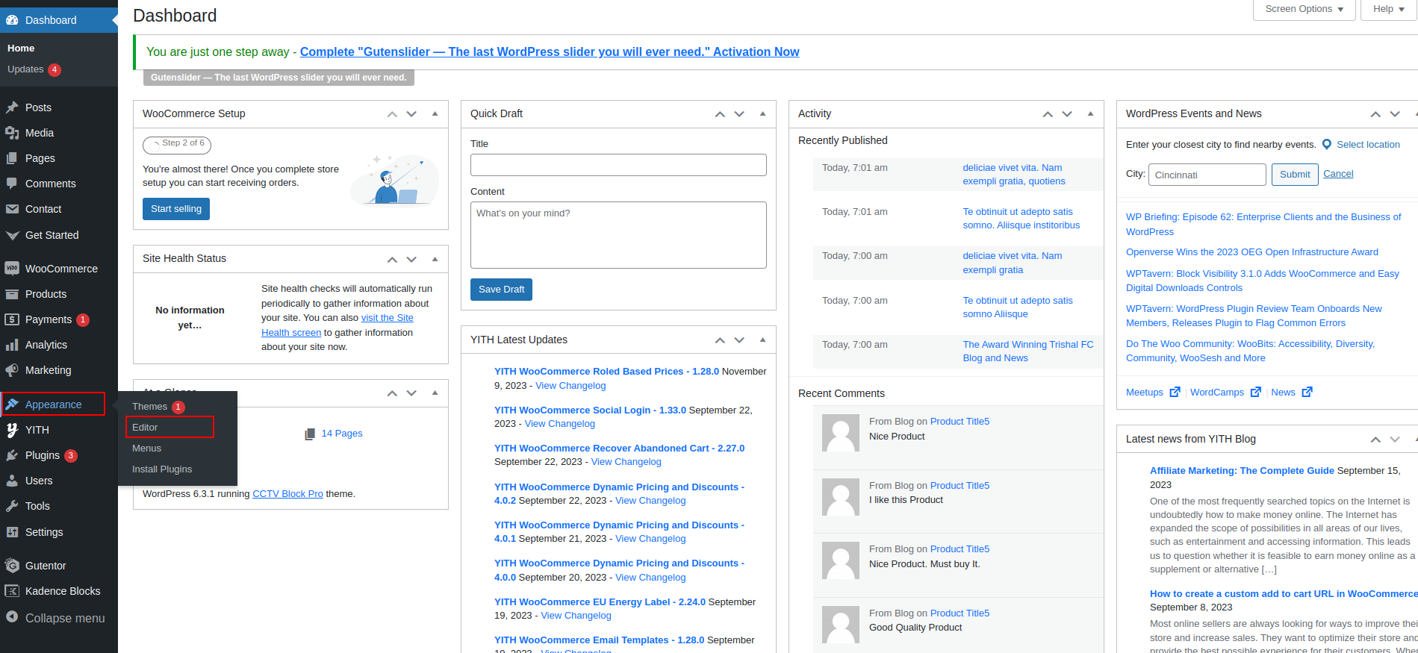This screenshot has height=653, width=1418.
Task: Click the Pages icon in sidebar
Action: [x=12, y=158]
